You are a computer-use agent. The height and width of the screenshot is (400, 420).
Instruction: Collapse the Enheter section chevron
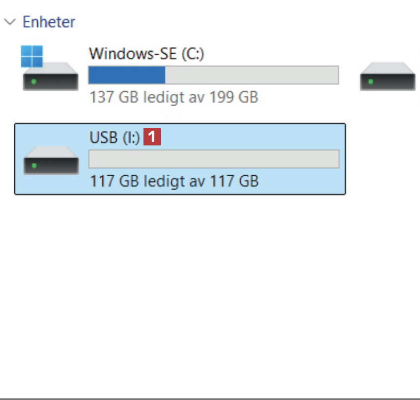coord(10,22)
